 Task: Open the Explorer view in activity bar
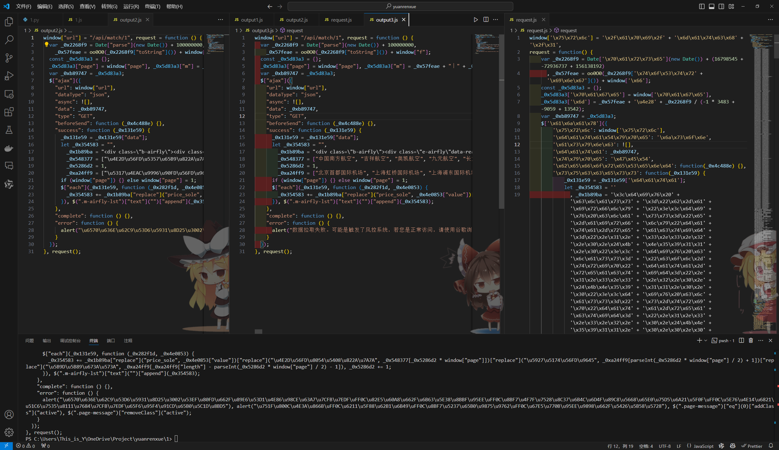9,22
